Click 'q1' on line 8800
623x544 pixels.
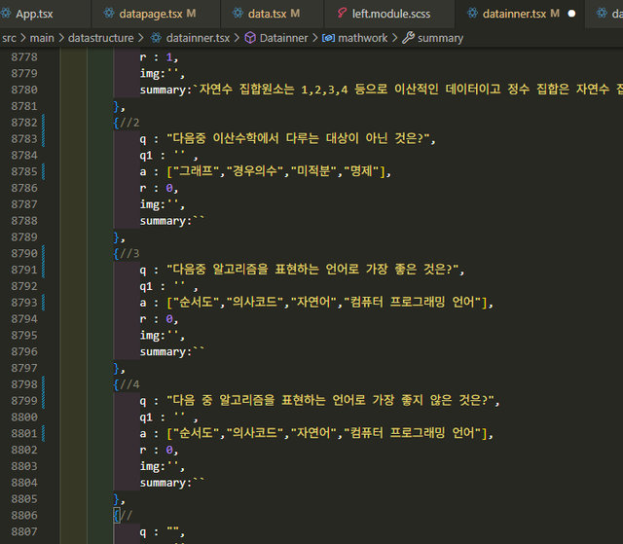click(146, 417)
